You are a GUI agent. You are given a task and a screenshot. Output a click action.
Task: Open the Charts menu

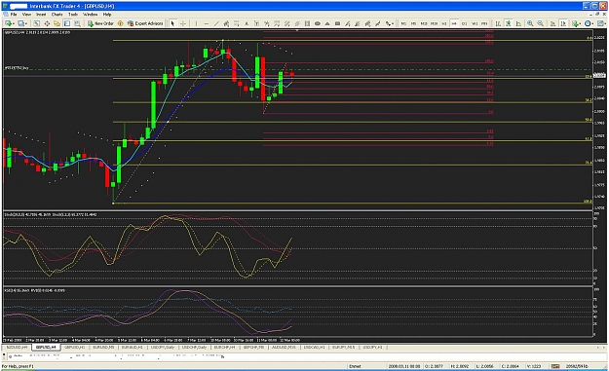tap(57, 15)
